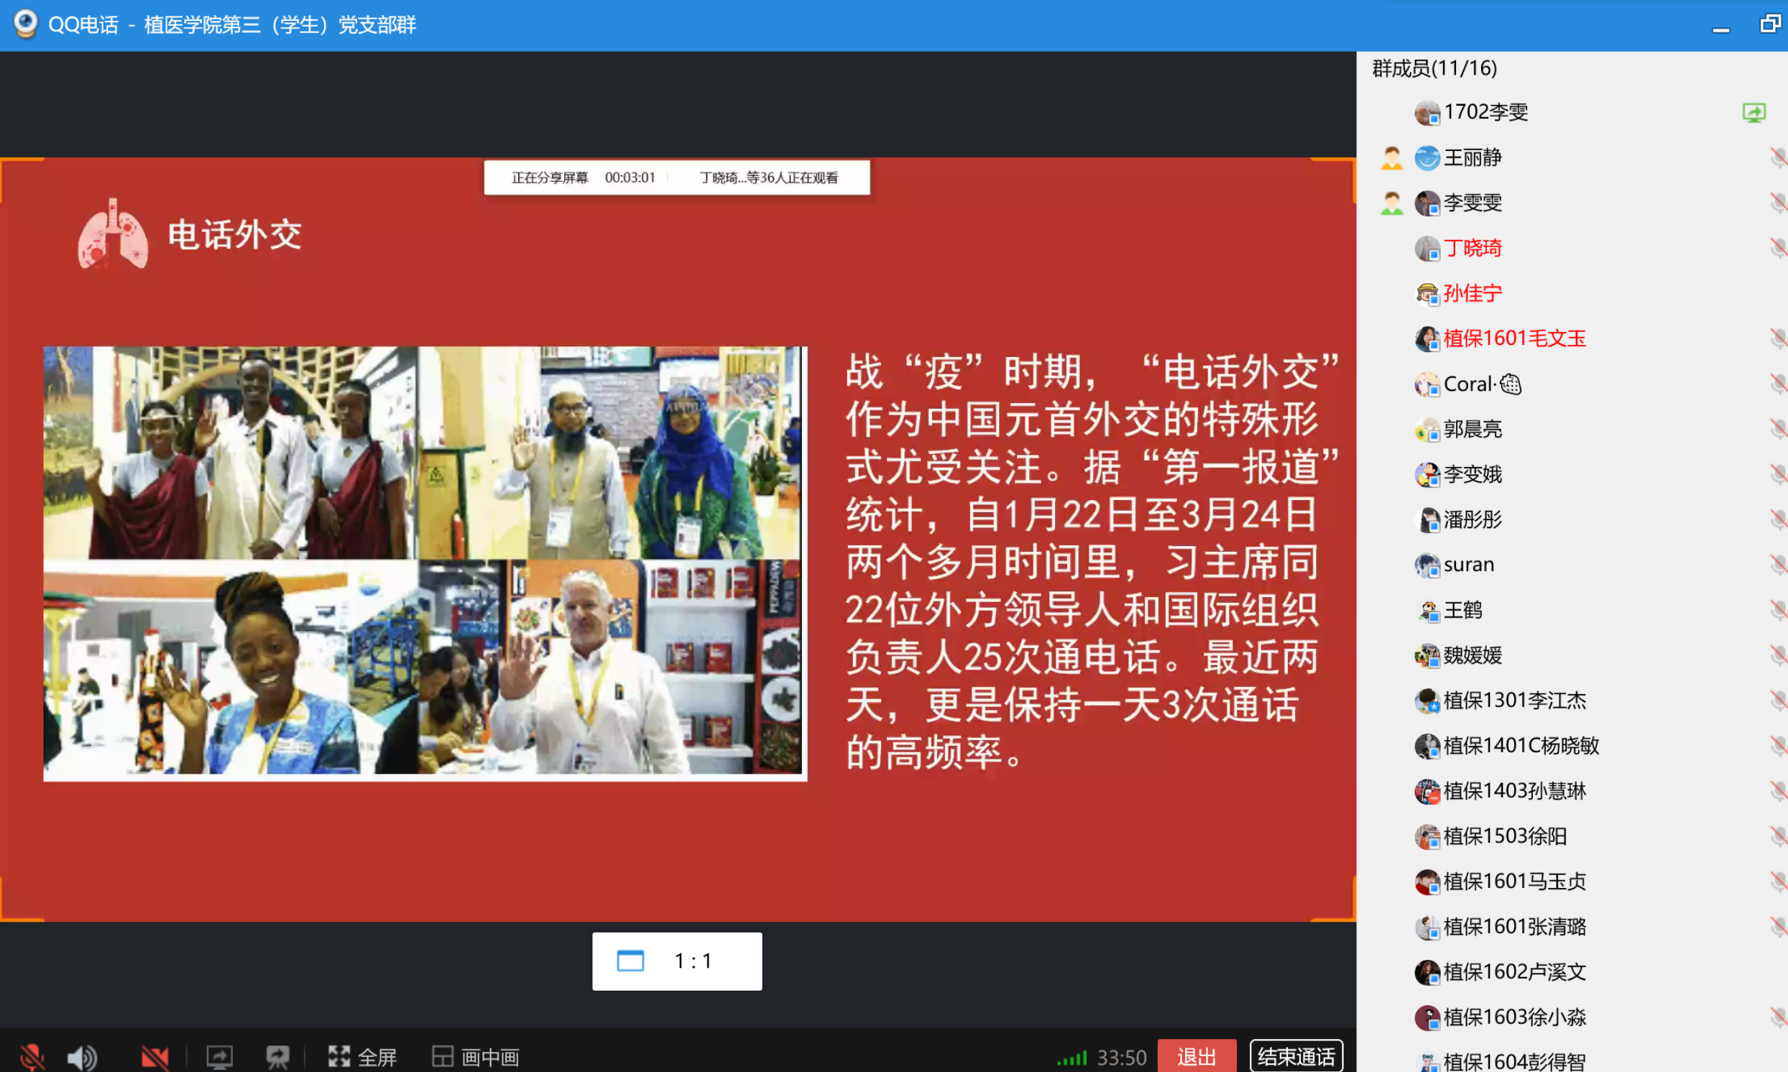
Task: Unmute the microphone in bottom toolbar
Action: point(31,1057)
